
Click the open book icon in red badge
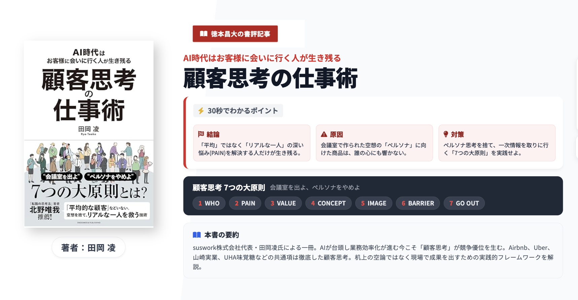(x=204, y=34)
